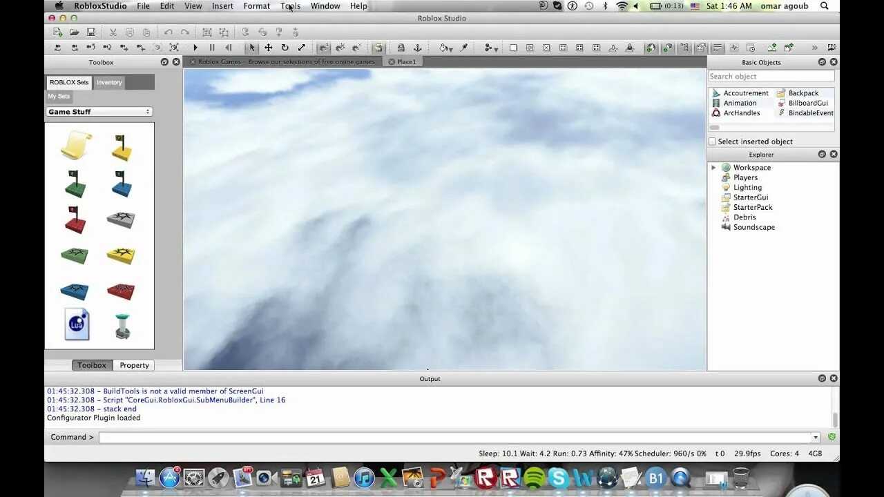Screen dimensions: 884x497
Task: Click the FPS display icon in toolbar
Action: (x=832, y=48)
